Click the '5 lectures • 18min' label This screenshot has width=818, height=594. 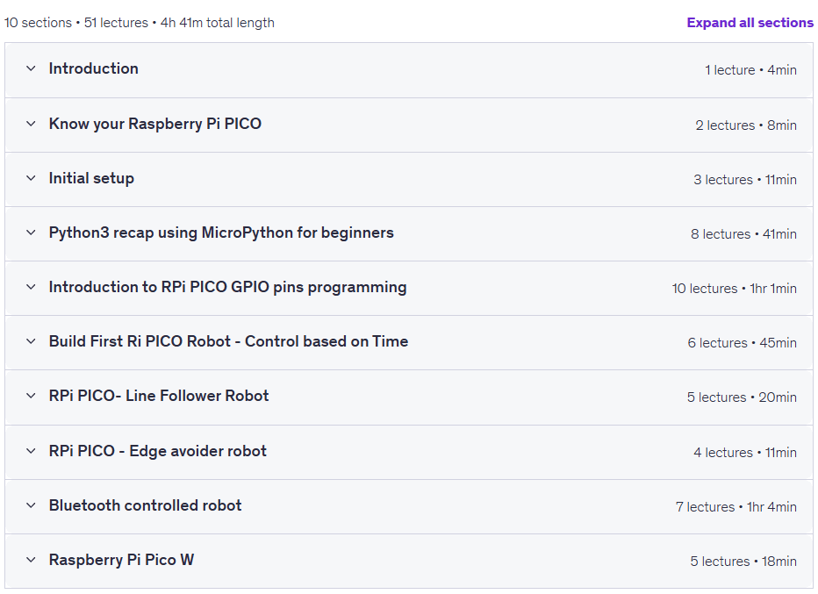[743, 562]
